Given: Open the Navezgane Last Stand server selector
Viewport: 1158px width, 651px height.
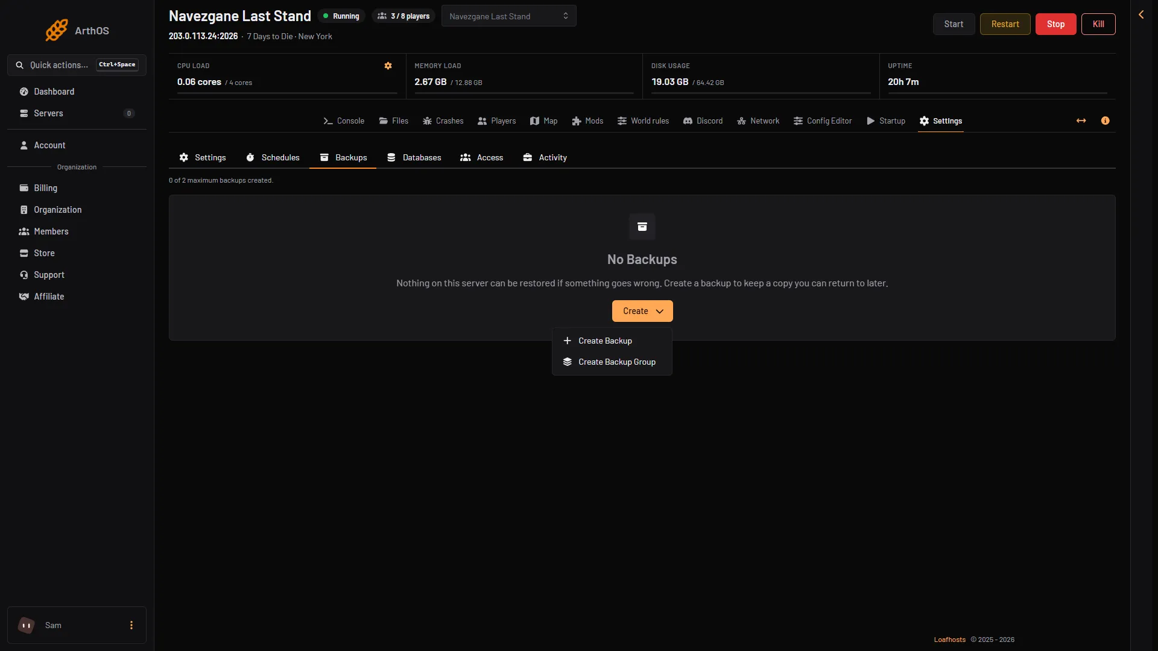Looking at the screenshot, I should [x=508, y=16].
